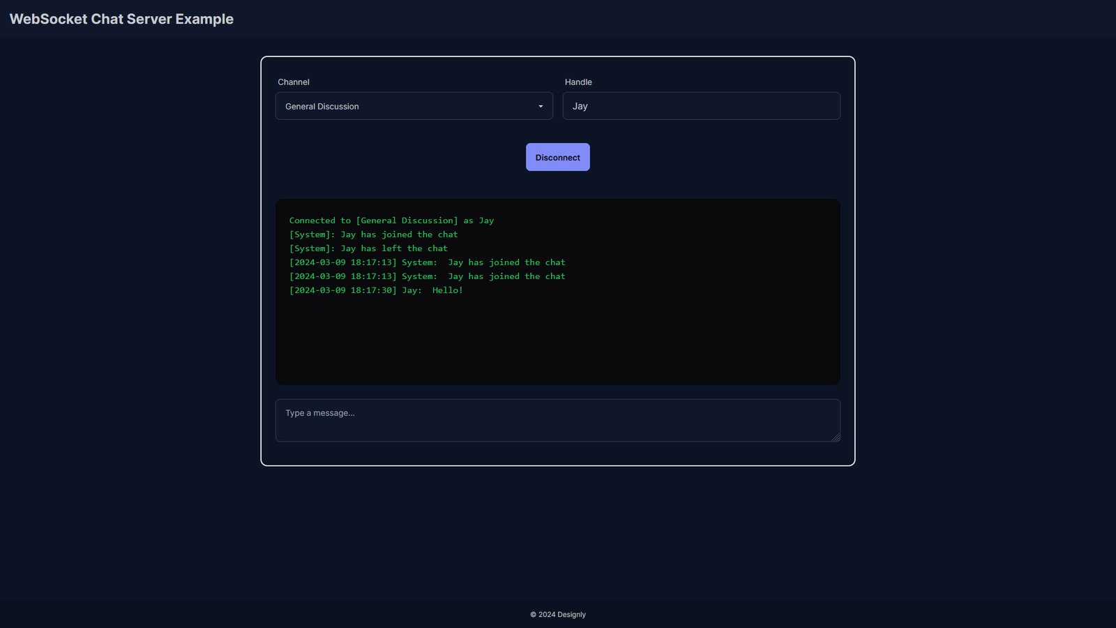This screenshot has width=1116, height=628.
Task: Click the Jay has joined the chat line
Action: (x=373, y=234)
